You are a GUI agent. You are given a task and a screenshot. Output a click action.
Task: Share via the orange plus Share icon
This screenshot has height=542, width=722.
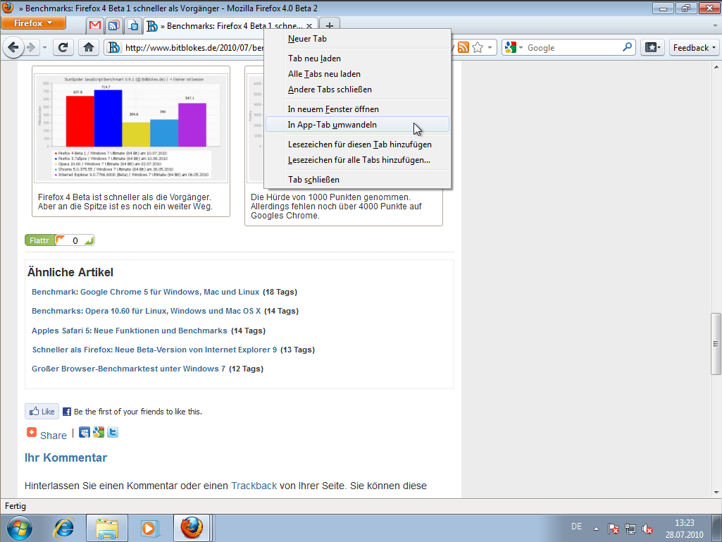(x=31, y=432)
